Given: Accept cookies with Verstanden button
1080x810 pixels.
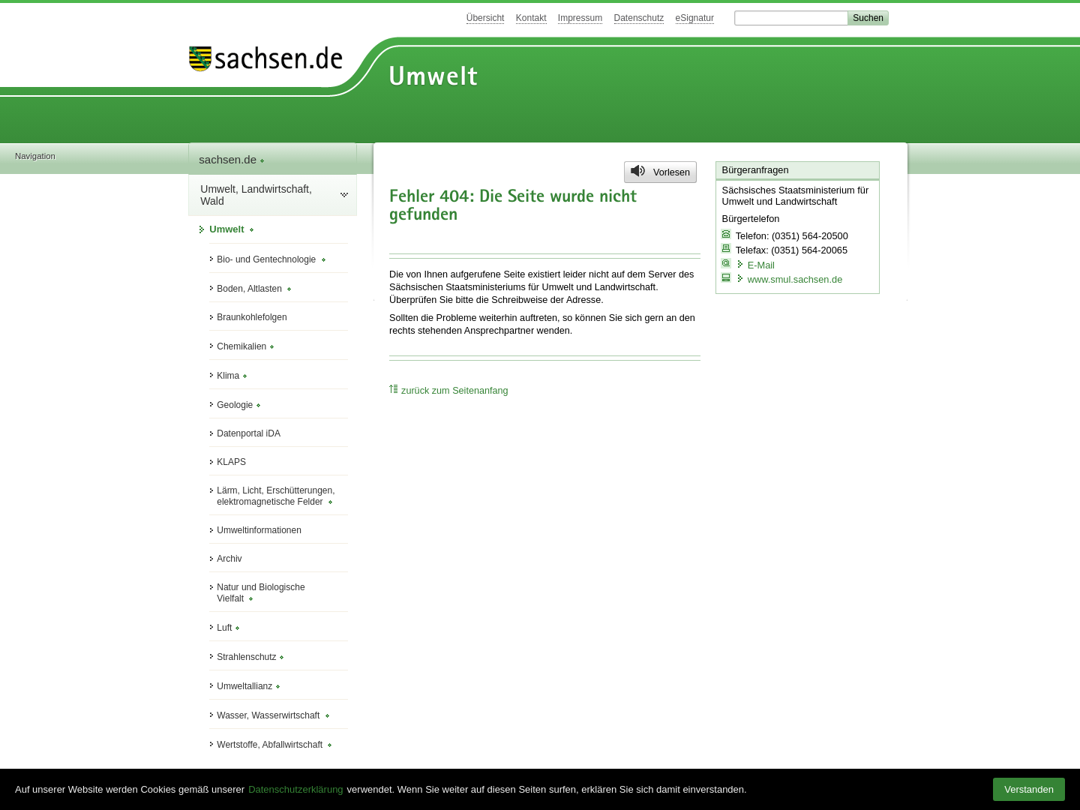Looking at the screenshot, I should click(1029, 789).
